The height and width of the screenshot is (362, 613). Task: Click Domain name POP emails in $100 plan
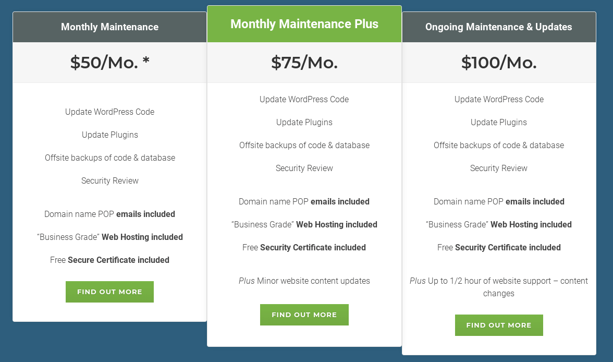tap(499, 201)
